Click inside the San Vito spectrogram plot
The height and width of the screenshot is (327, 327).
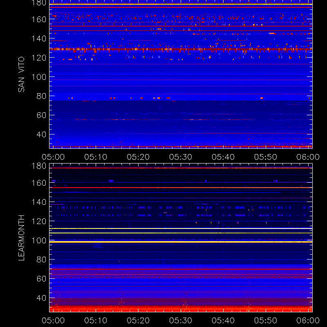pyautogui.click(x=181, y=74)
